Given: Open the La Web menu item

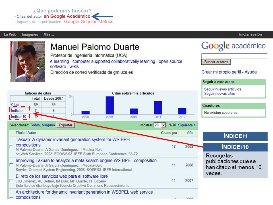Looking at the screenshot, I should [x=10, y=34].
